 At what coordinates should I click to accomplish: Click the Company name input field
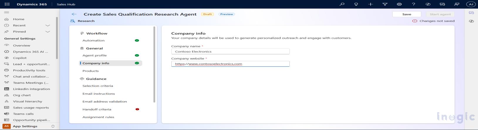click(x=230, y=52)
